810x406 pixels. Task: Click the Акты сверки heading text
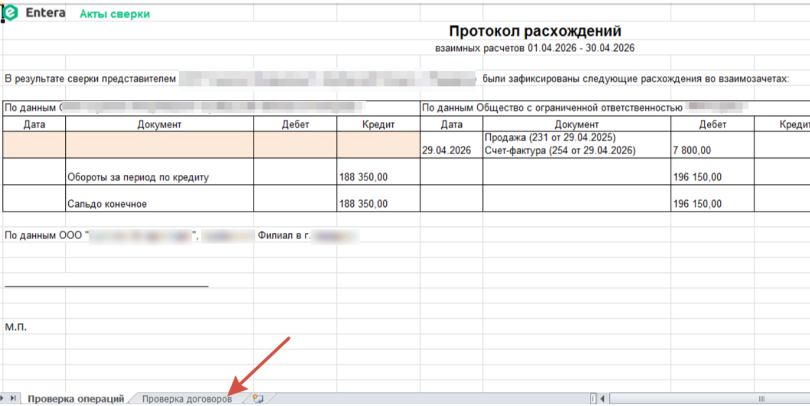115,14
